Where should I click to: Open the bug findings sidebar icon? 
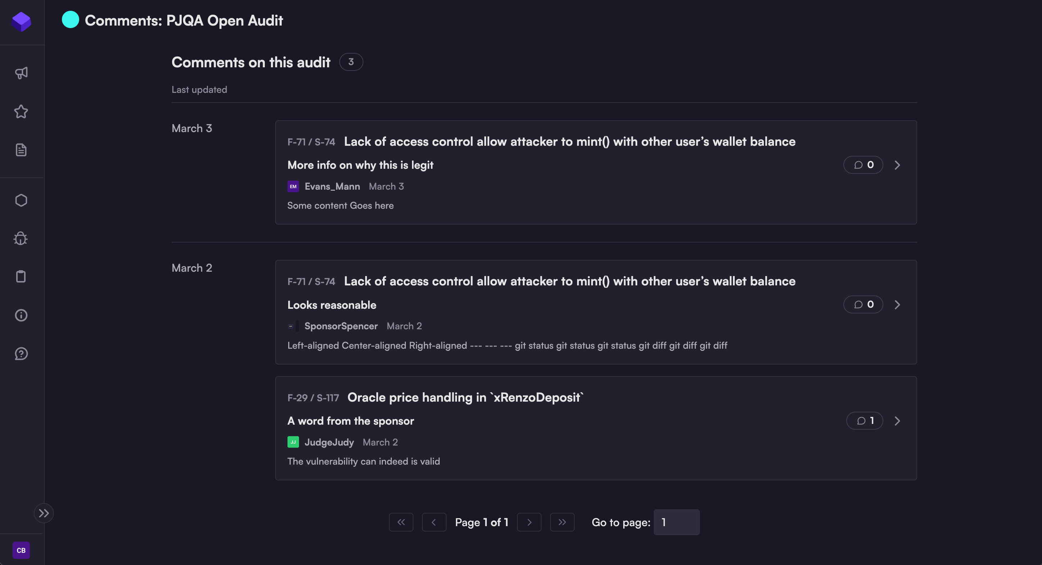[21, 239]
